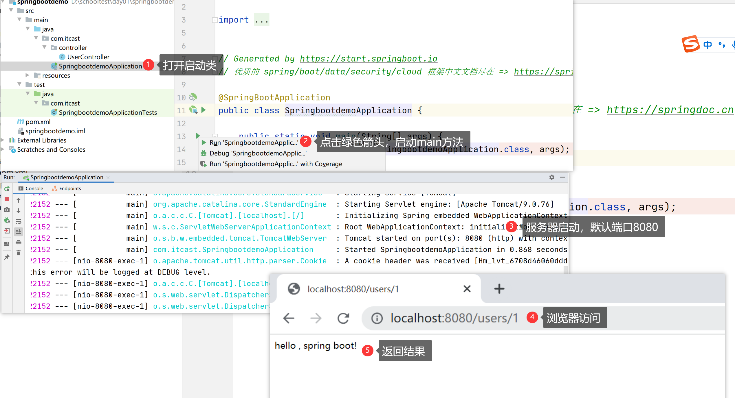Select Scratches and Consoles node

tap(47, 149)
